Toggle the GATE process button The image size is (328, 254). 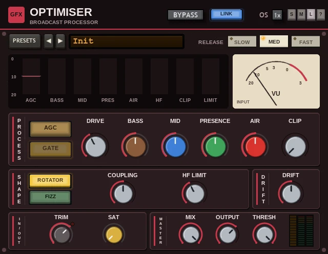point(50,149)
